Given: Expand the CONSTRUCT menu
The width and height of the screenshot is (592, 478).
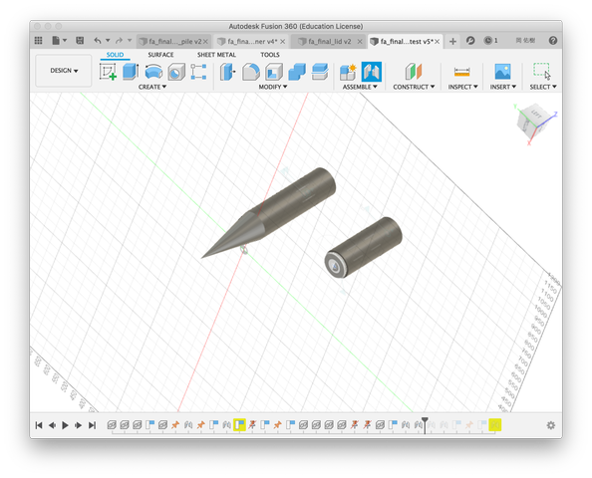Looking at the screenshot, I should (x=414, y=87).
